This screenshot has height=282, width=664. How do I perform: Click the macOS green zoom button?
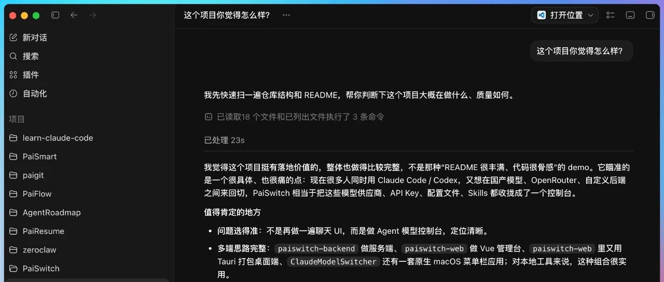pos(36,16)
